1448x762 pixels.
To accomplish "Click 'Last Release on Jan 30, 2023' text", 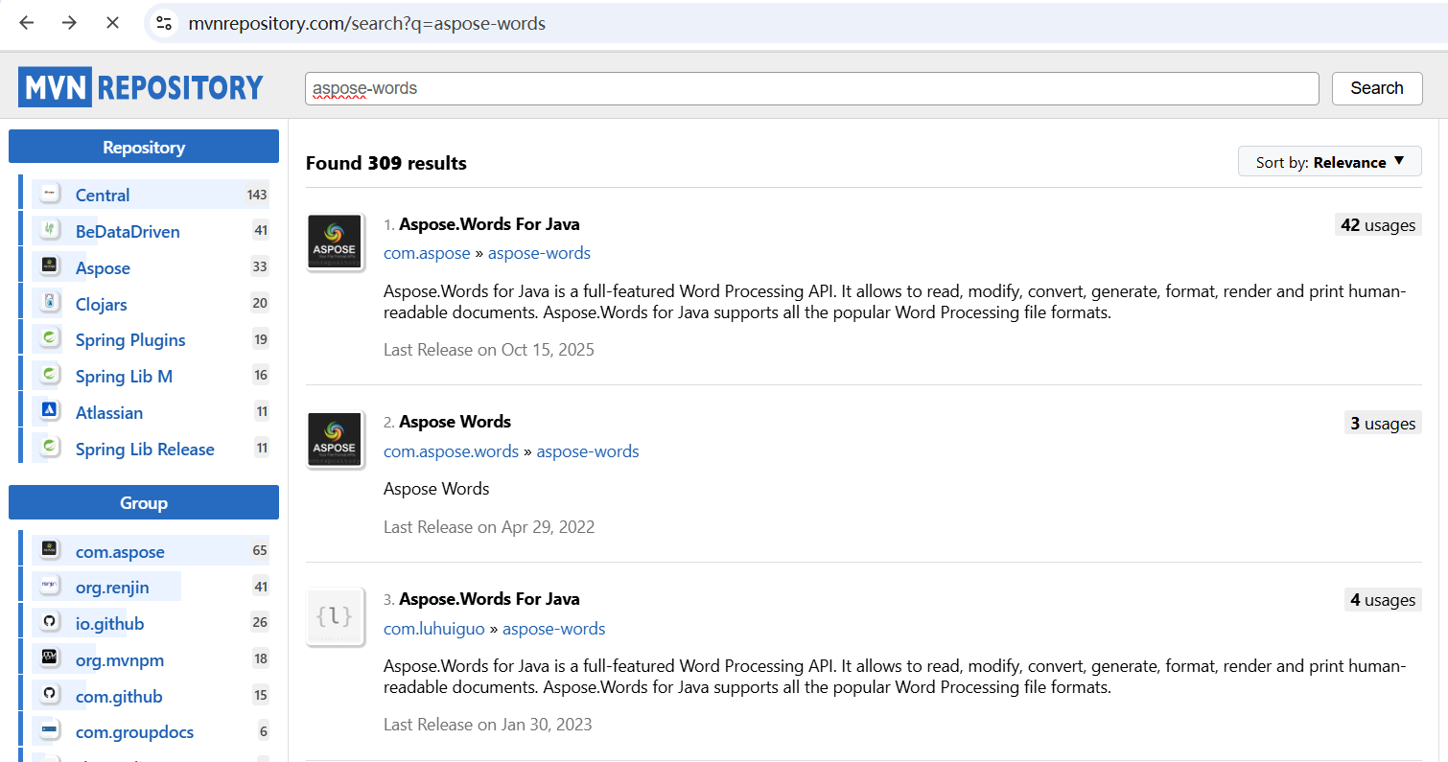I will pos(488,725).
